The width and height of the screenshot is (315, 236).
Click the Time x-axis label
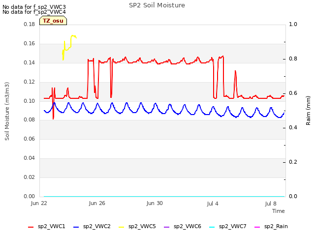pos(279,211)
